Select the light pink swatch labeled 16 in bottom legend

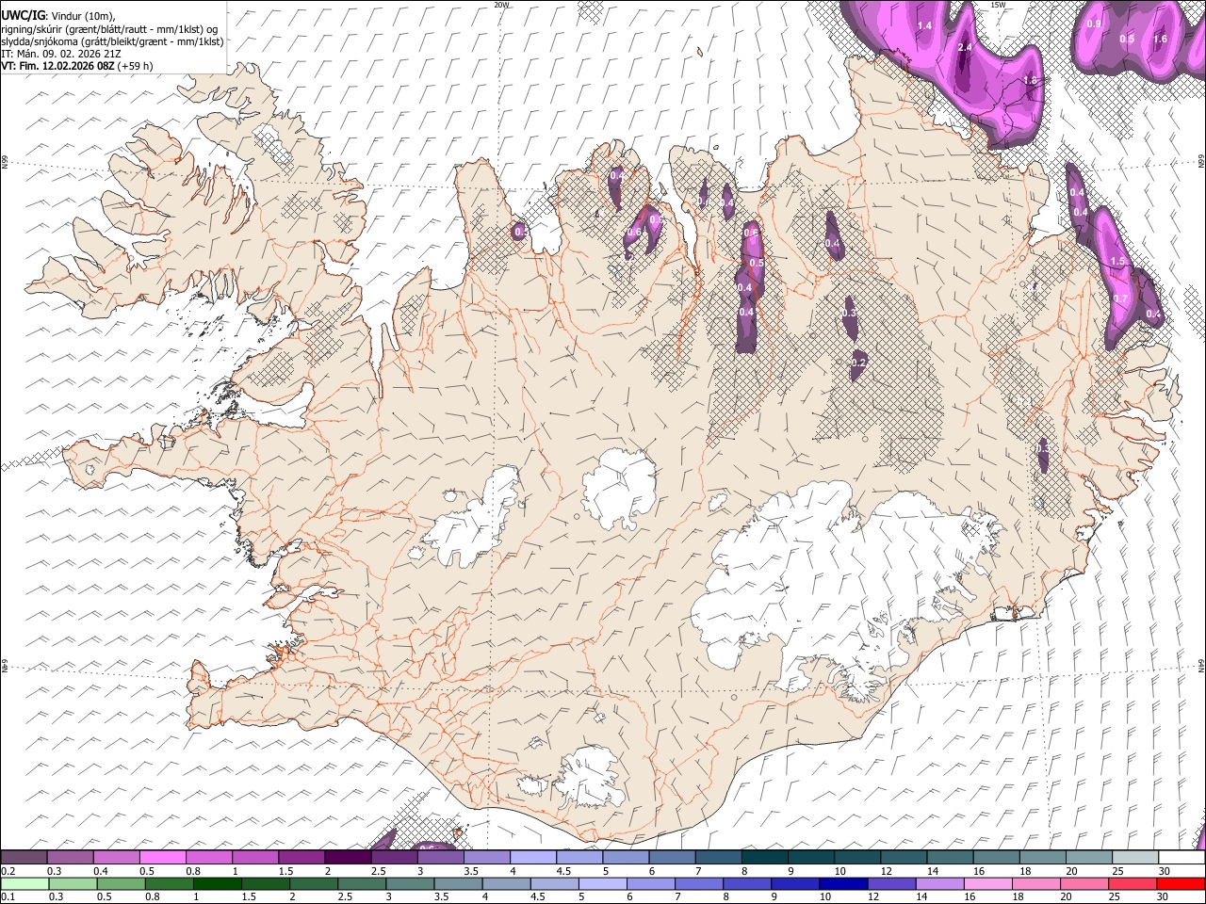(986, 884)
